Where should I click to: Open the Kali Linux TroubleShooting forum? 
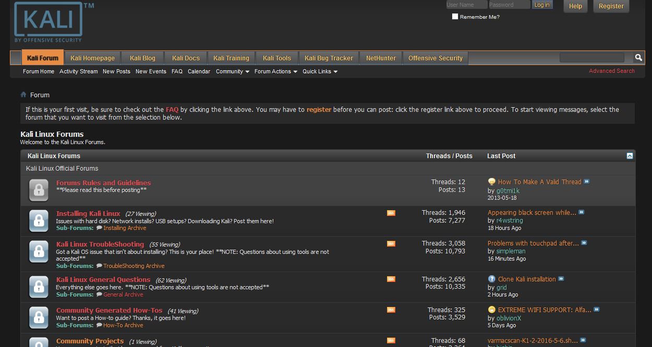[100, 244]
